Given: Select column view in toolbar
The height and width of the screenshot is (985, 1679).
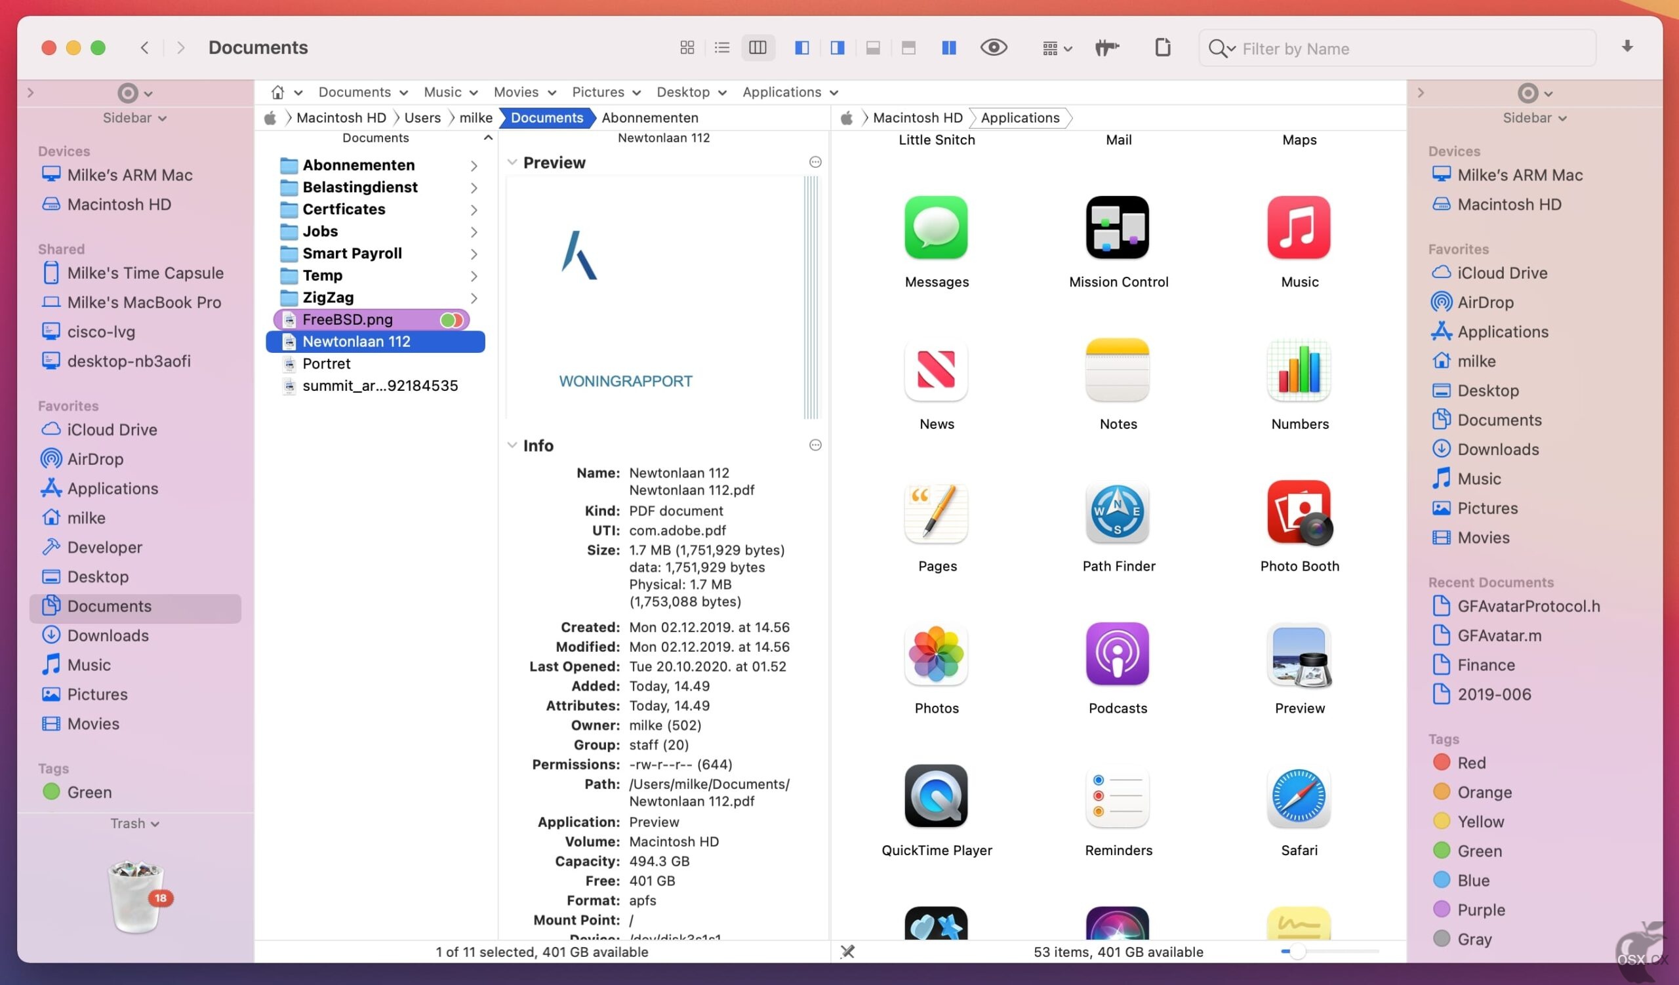Looking at the screenshot, I should pos(758,47).
